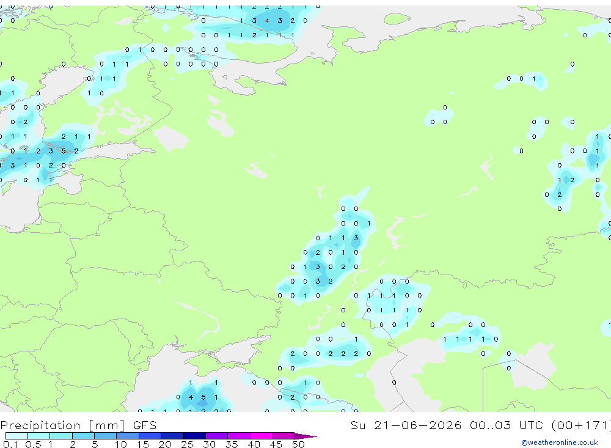Pick the 45 to 50 mm legend swatch
This screenshot has width=611, height=448.
(284, 436)
